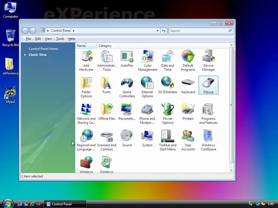Sort by the Category column header

pos(108,45)
